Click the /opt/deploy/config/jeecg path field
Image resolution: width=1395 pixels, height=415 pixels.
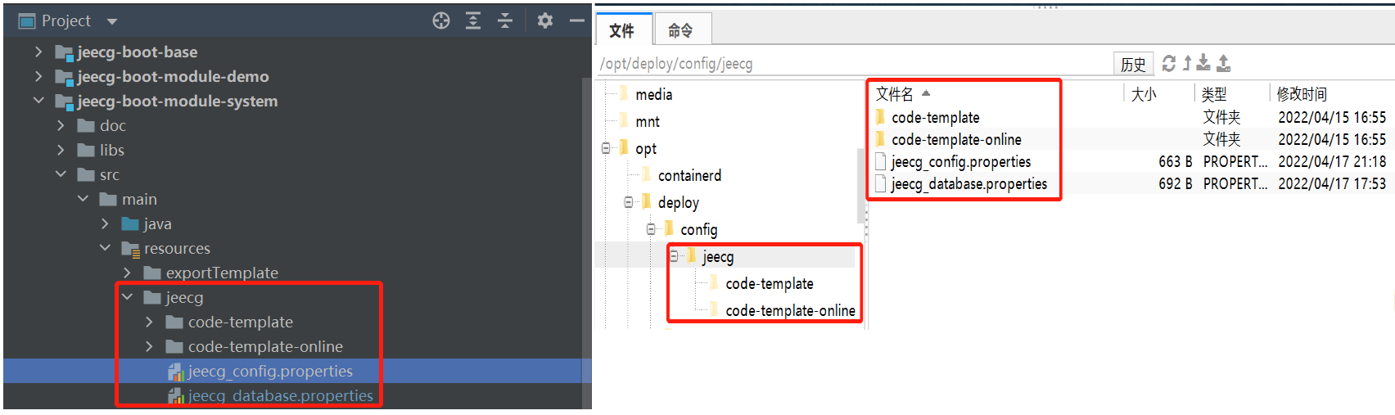pos(854,64)
